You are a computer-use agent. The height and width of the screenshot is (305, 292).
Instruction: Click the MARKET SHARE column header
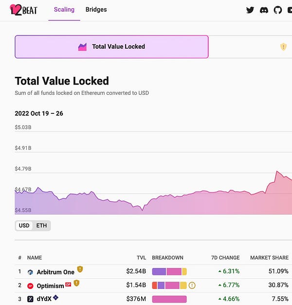[x=270, y=258]
